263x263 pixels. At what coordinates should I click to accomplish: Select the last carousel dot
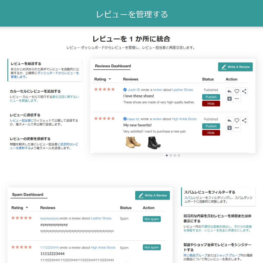click(x=179, y=155)
